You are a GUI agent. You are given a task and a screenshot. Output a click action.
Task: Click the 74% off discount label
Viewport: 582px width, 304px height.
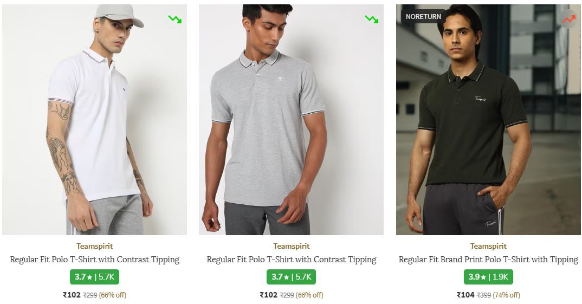tap(505, 295)
